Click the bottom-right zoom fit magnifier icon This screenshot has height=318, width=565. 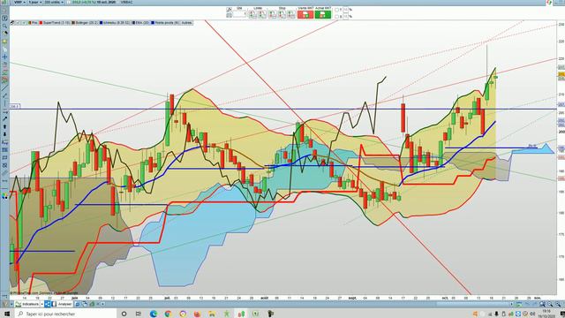(x=542, y=304)
